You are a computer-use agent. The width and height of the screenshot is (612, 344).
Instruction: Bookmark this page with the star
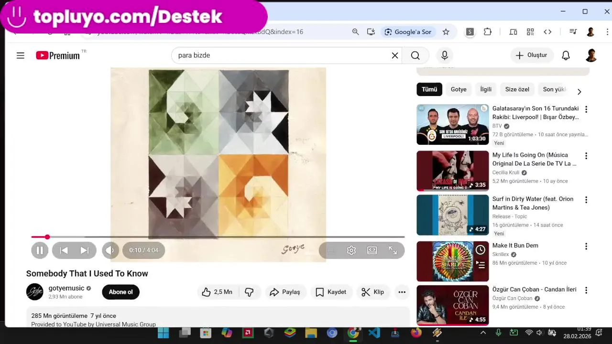pos(446,32)
